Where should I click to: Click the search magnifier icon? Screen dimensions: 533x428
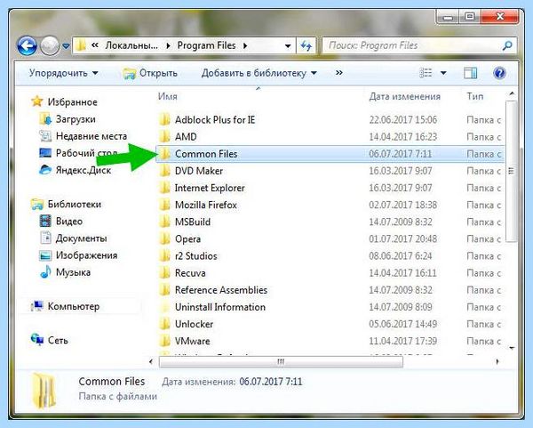point(507,45)
